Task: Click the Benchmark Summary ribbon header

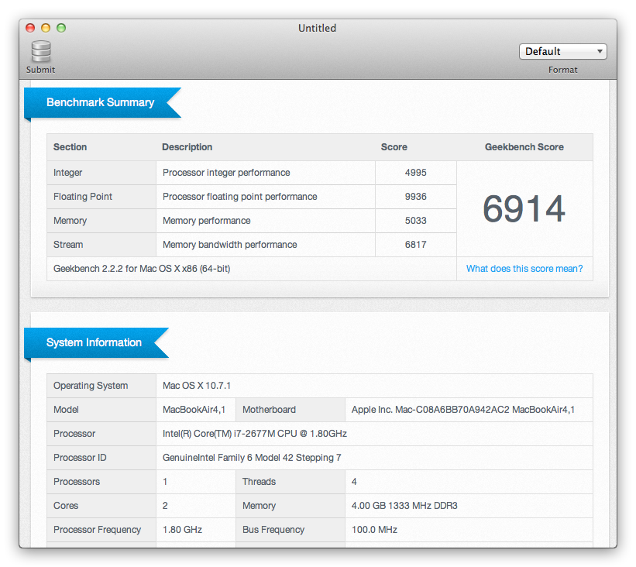Action: click(100, 102)
